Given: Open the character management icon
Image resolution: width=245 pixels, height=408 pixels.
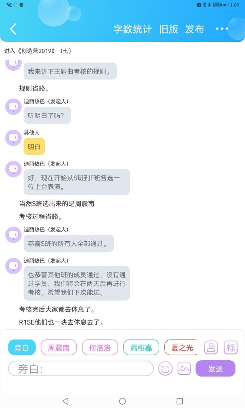Looking at the screenshot, I should coord(211,347).
